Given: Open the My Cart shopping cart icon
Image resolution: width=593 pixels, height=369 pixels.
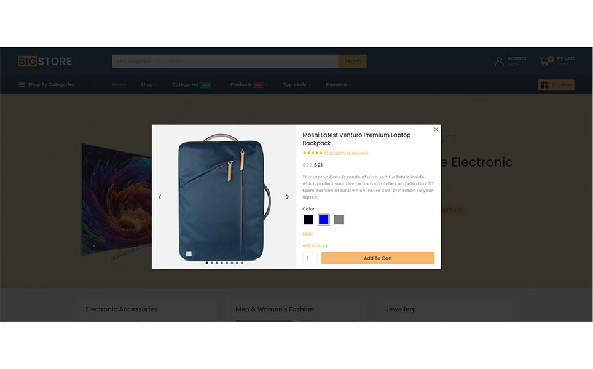Looking at the screenshot, I should click(x=545, y=61).
